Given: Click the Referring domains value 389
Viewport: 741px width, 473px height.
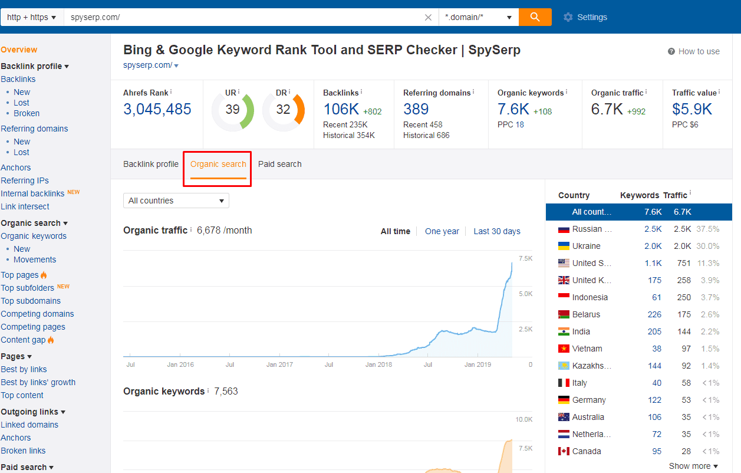Looking at the screenshot, I should [416, 109].
